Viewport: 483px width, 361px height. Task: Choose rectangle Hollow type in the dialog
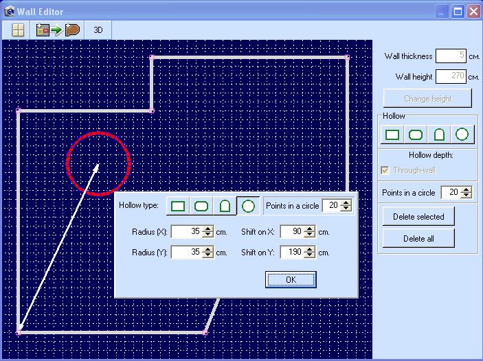click(x=178, y=206)
